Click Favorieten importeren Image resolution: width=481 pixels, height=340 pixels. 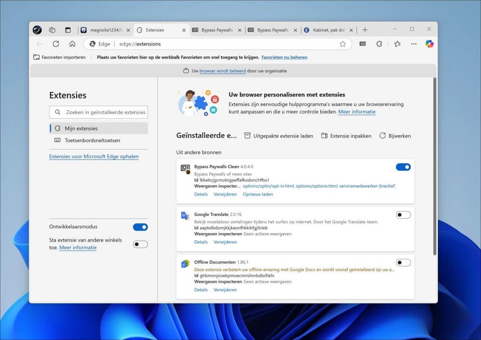(60, 57)
